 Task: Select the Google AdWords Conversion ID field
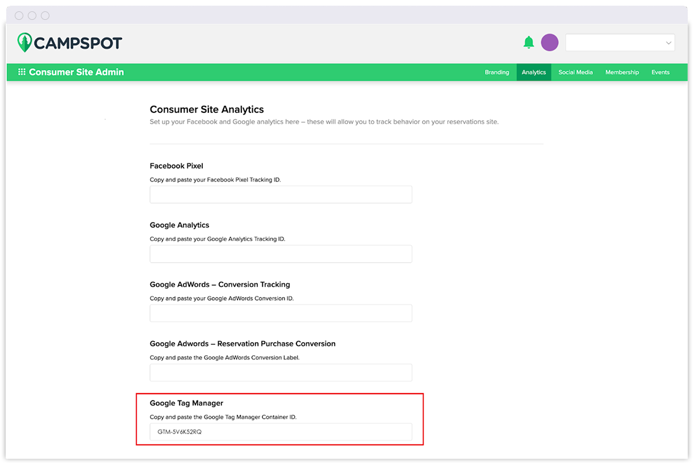point(281,313)
